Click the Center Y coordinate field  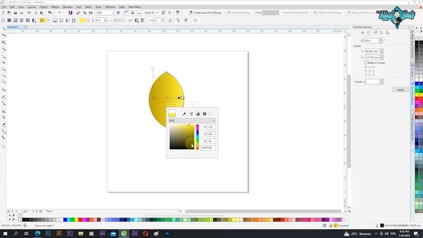(372, 58)
